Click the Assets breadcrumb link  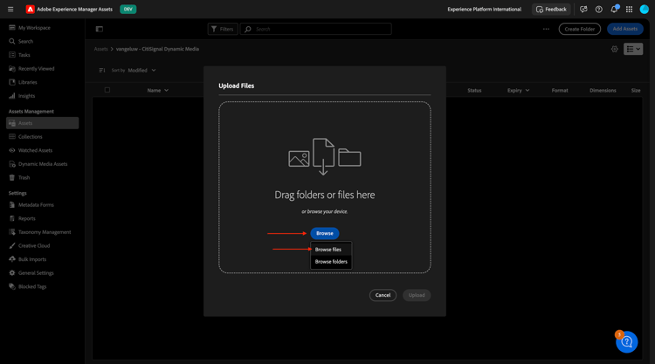[100, 49]
